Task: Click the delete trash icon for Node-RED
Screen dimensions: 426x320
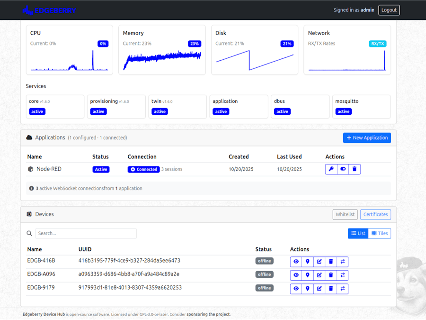Action: (355, 169)
